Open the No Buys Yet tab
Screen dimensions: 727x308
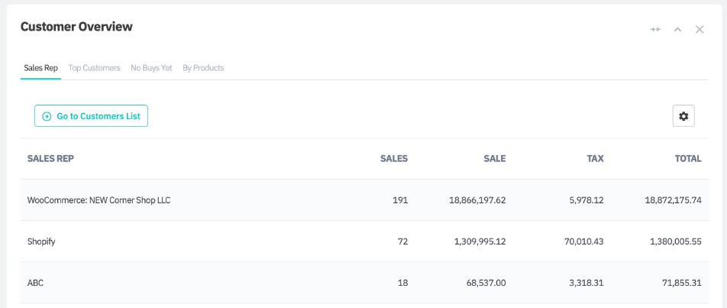[x=151, y=68]
